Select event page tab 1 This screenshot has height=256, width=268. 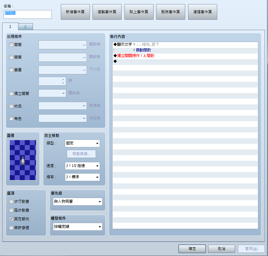pyautogui.click(x=10, y=27)
